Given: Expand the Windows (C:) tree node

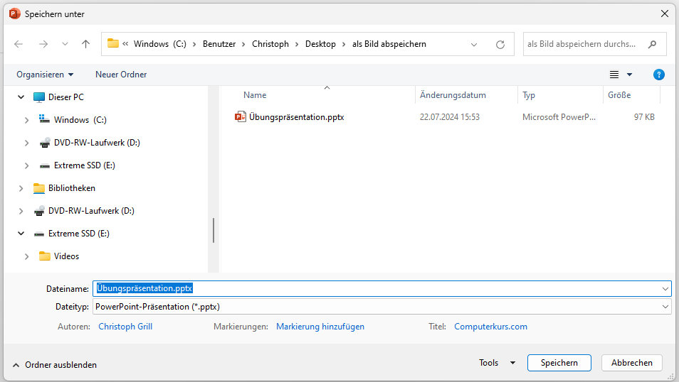Looking at the screenshot, I should pyautogui.click(x=27, y=120).
